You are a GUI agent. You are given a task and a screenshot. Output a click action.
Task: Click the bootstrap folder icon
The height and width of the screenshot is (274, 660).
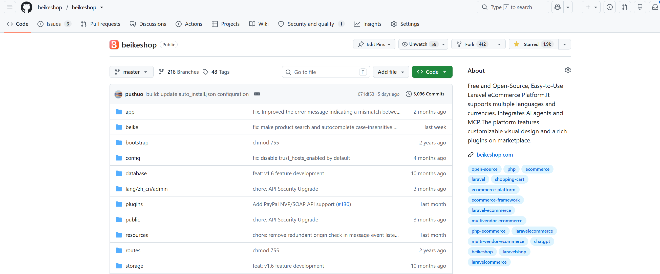coord(119,142)
